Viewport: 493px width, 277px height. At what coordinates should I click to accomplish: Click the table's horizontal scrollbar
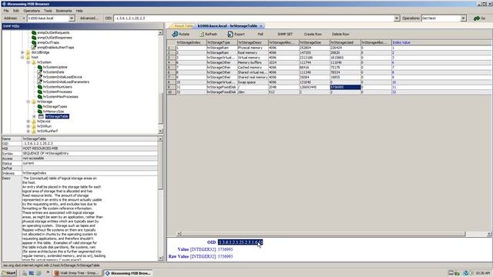tap(324, 234)
